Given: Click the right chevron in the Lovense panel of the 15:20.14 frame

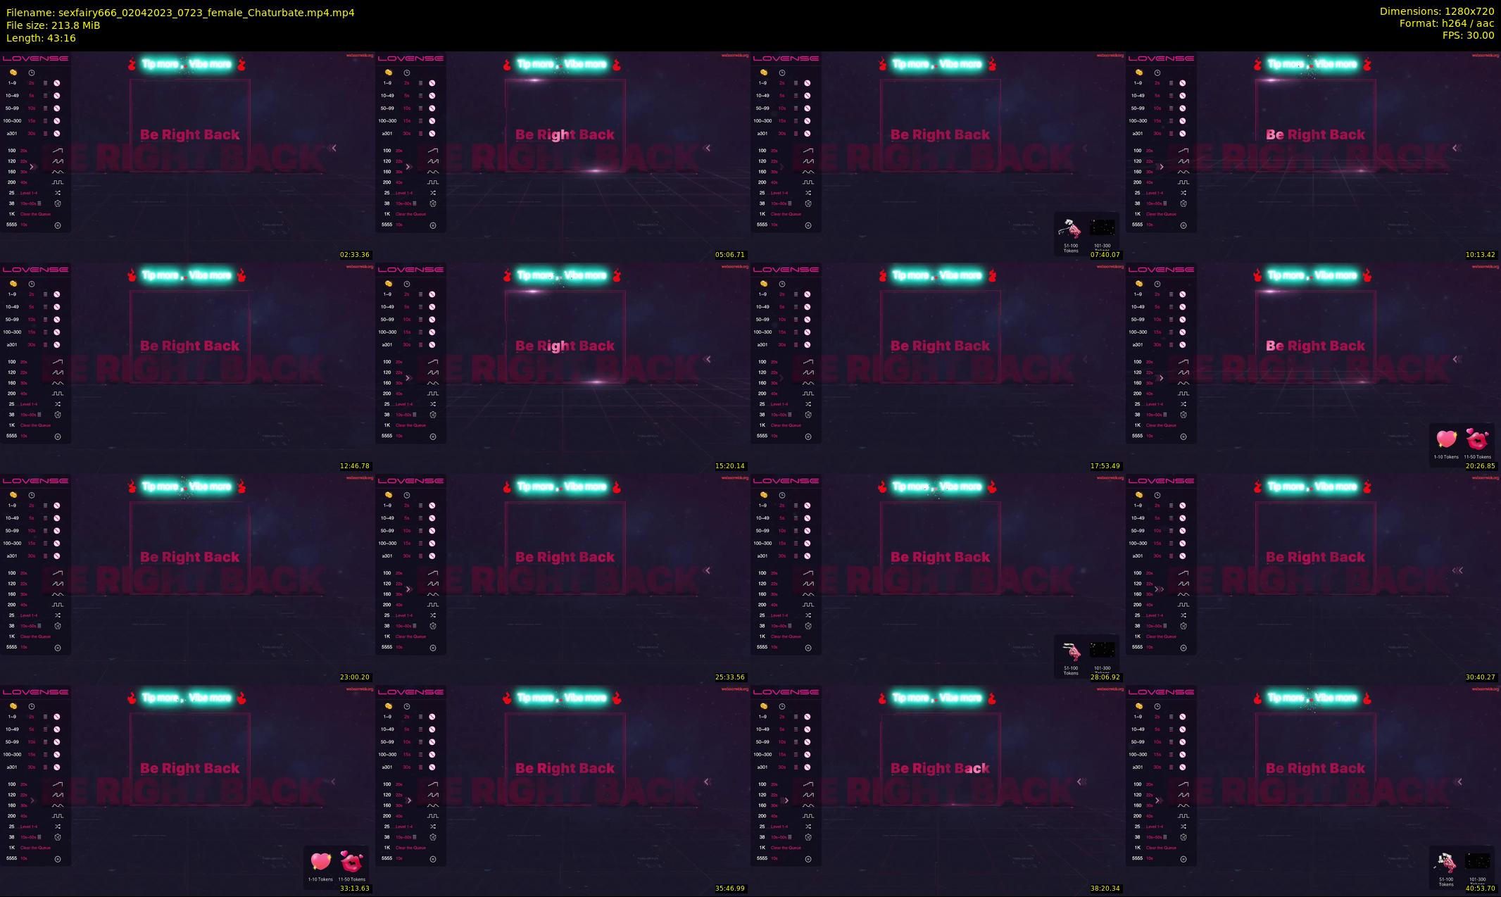Looking at the screenshot, I should click(x=408, y=378).
